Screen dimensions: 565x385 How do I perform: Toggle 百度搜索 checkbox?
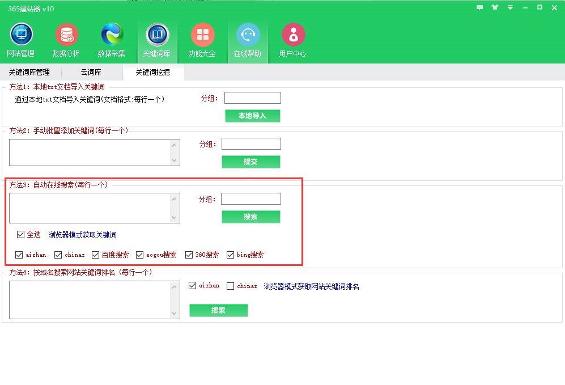point(95,255)
